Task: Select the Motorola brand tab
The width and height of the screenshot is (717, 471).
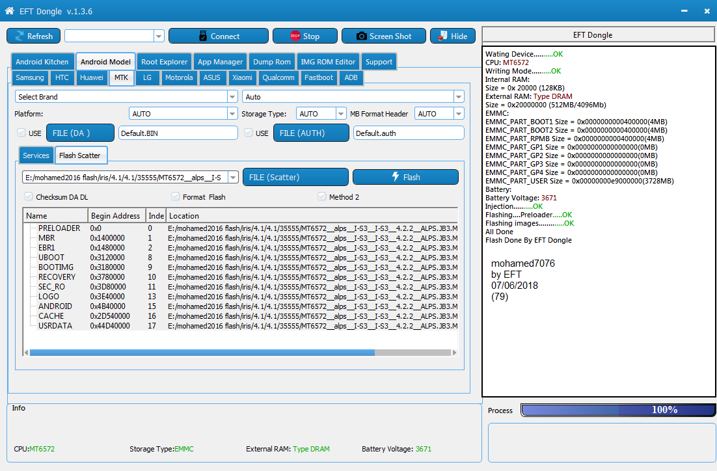Action: pyautogui.click(x=179, y=77)
